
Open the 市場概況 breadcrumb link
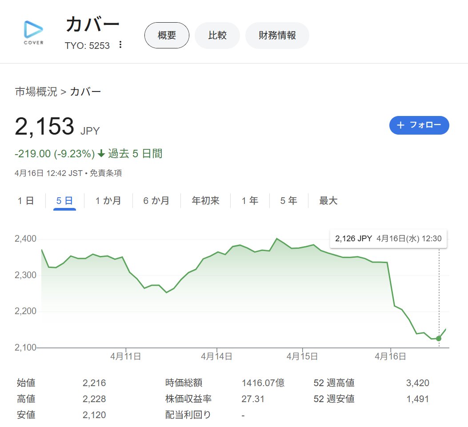tap(36, 92)
